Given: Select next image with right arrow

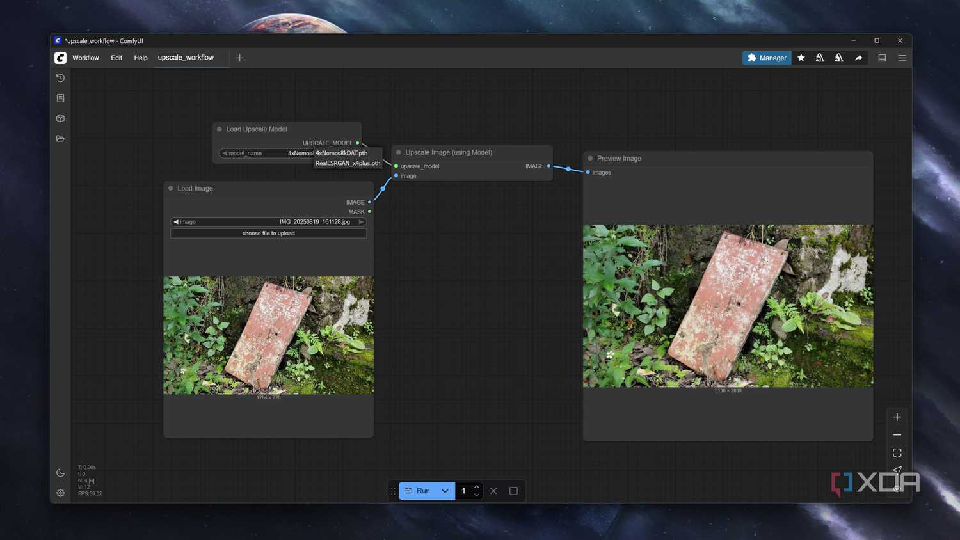Looking at the screenshot, I should coord(361,222).
